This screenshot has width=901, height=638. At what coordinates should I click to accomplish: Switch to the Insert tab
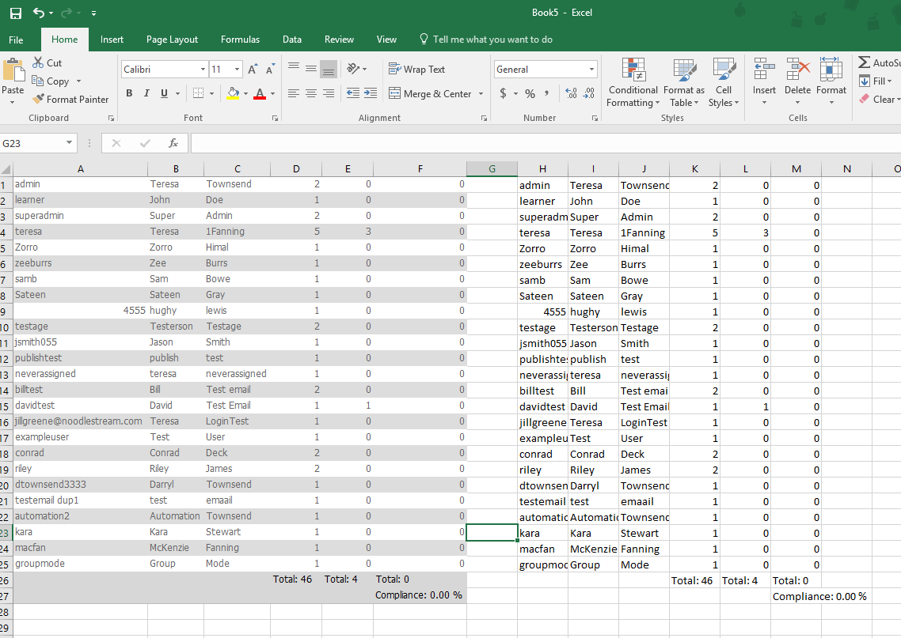point(112,40)
